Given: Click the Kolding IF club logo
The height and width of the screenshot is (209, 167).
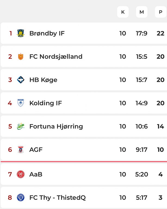Looking at the screenshot, I should pos(20,103).
